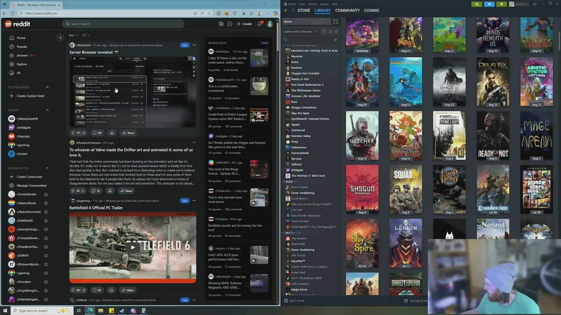Open Steam View menu
561x315 pixels.
coord(302,4)
